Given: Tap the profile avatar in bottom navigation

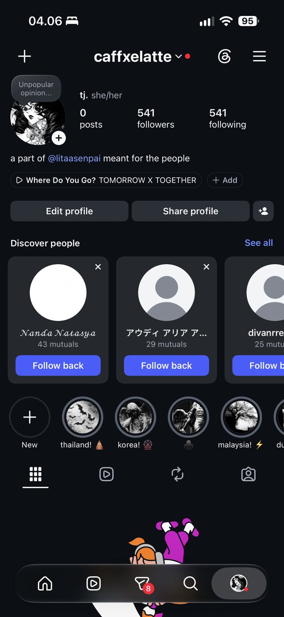Looking at the screenshot, I should point(239,583).
